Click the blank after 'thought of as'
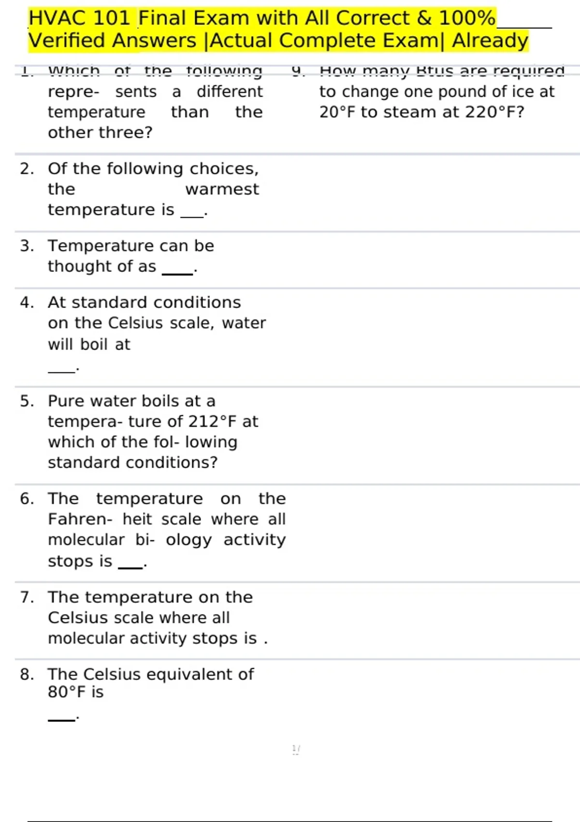Screen dimensions: 580x822 177,272
